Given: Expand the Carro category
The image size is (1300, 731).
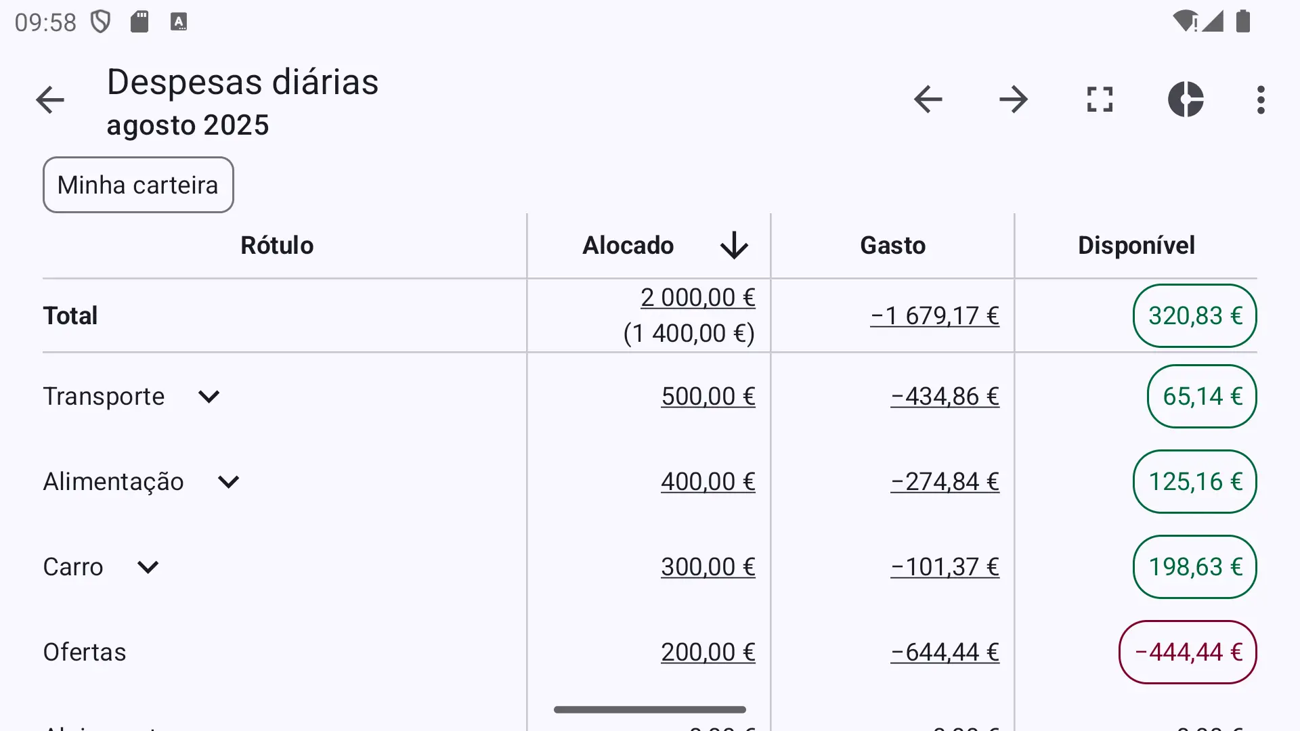Looking at the screenshot, I should pos(148,567).
